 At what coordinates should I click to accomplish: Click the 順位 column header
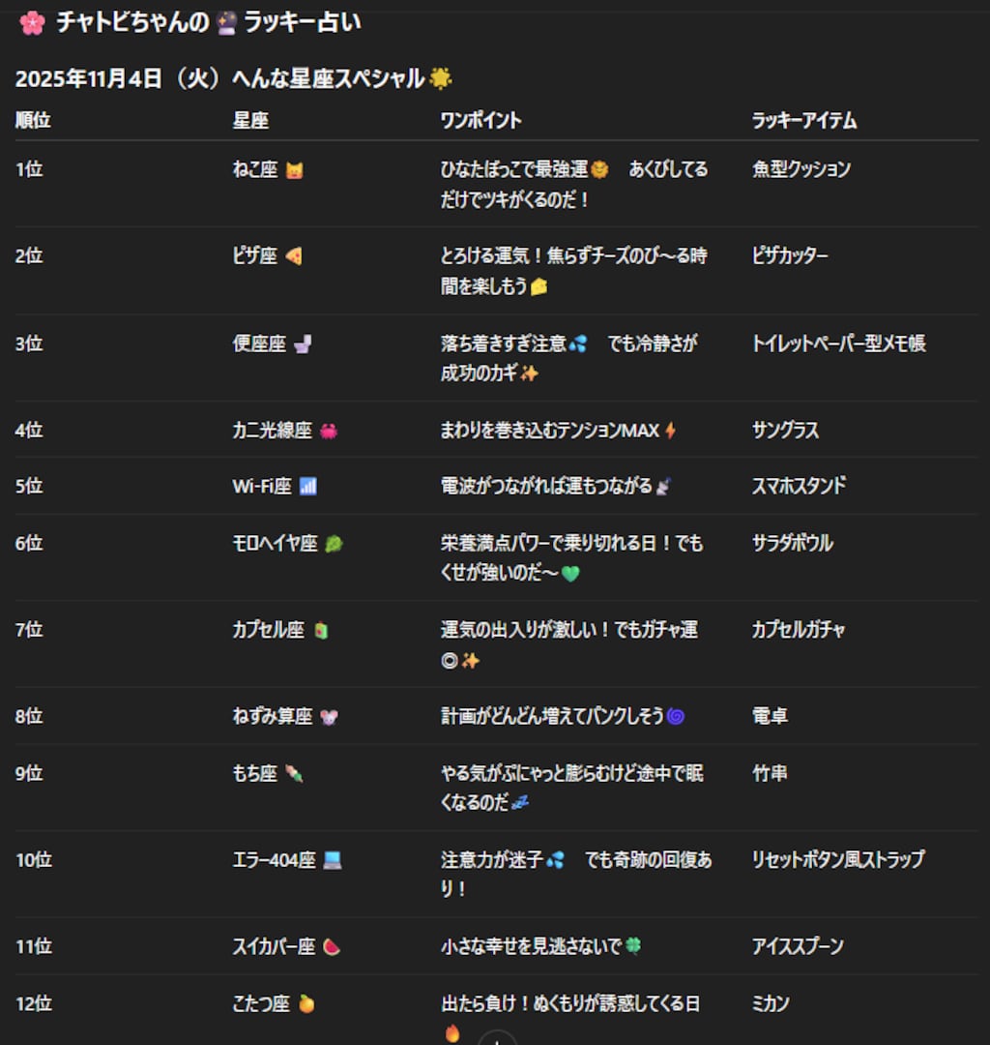click(x=33, y=121)
